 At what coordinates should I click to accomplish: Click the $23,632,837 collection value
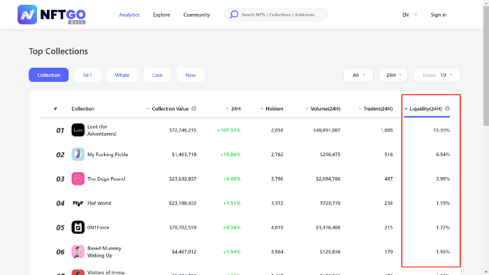coord(183,178)
